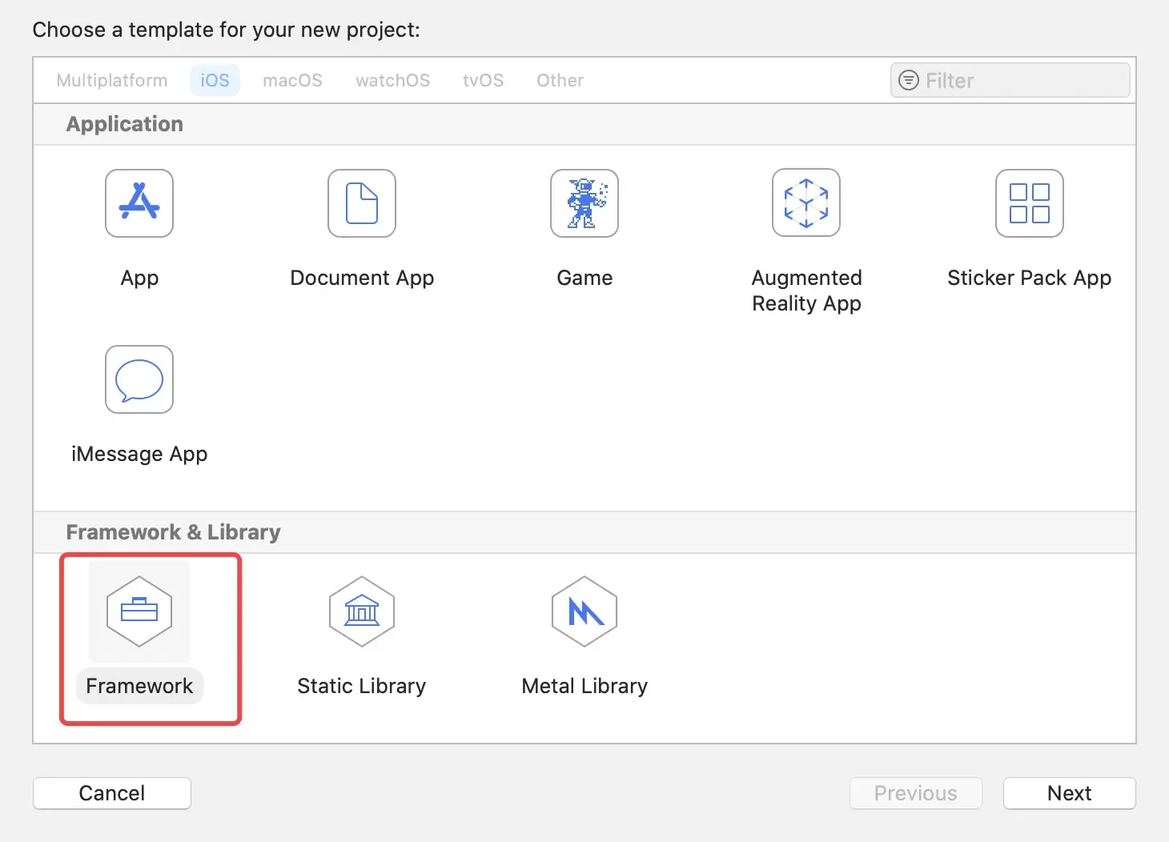Pick the Game template icon
1169x842 pixels.
coord(584,204)
